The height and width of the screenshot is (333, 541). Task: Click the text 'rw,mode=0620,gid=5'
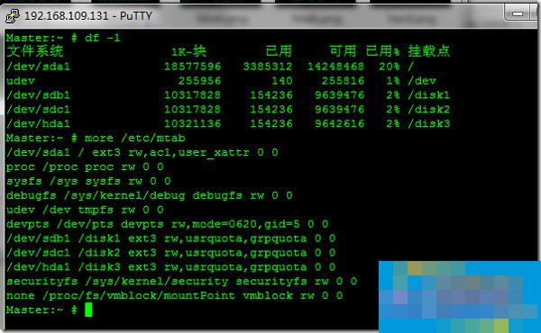pyautogui.click(x=235, y=224)
